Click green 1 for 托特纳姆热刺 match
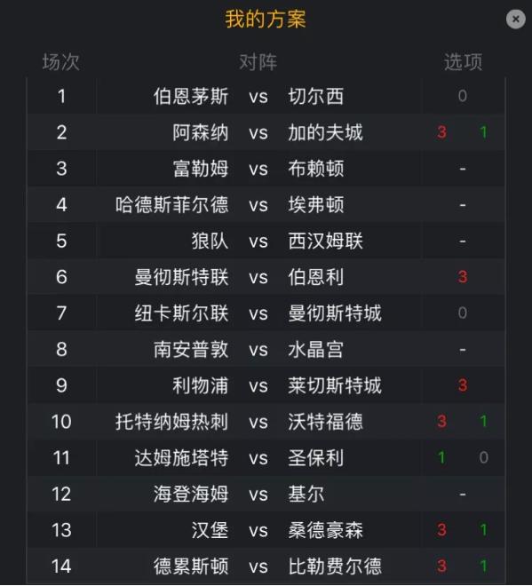 pos(483,422)
